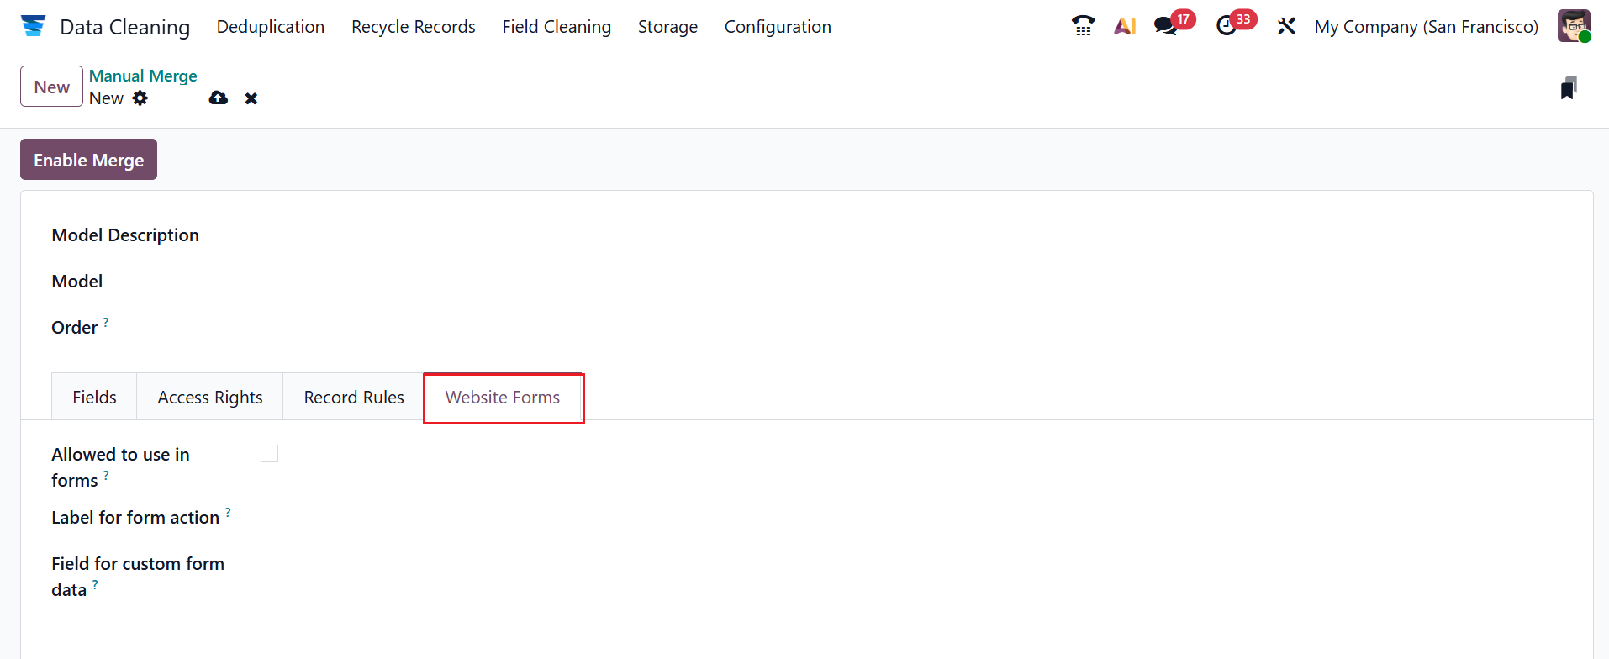Select the Record Rules tab
Viewport: 1609px width, 659px height.
click(x=354, y=398)
